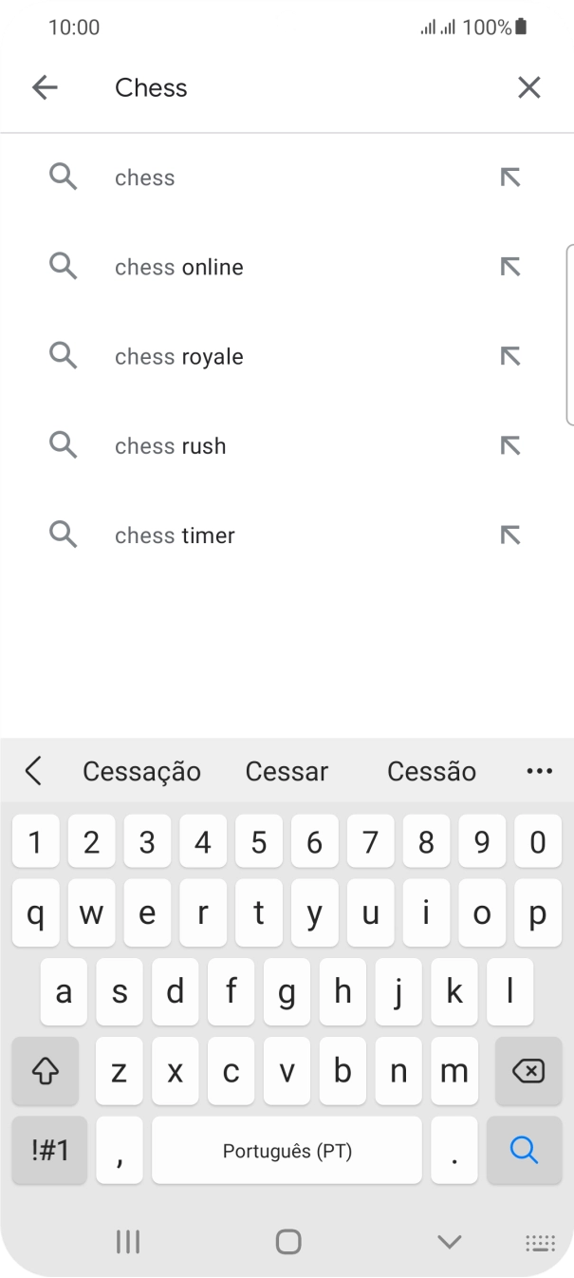
Task: Toggle the Shift key on the keyboard
Action: point(45,1071)
